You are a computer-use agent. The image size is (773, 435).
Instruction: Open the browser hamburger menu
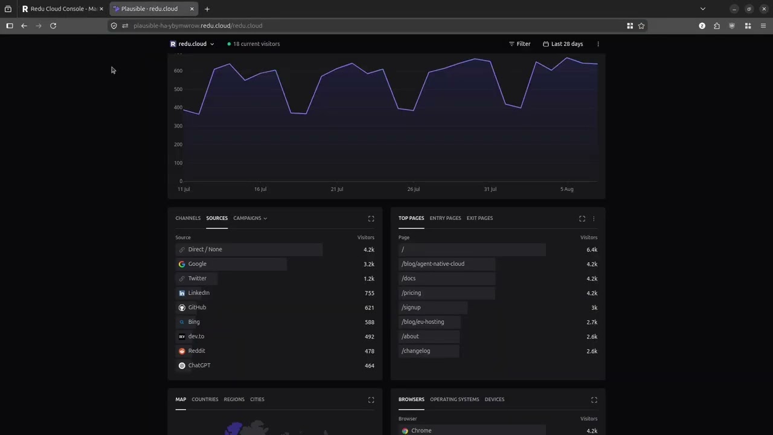[763, 26]
